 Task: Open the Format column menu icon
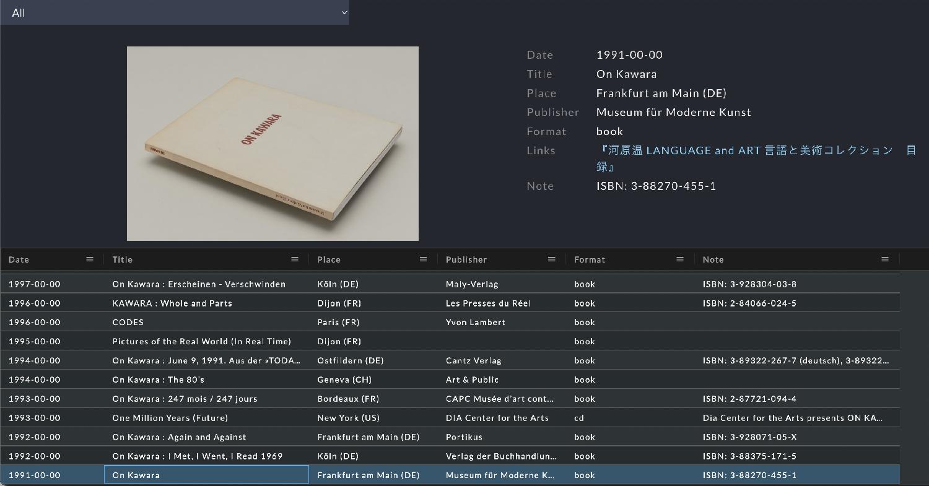680,259
